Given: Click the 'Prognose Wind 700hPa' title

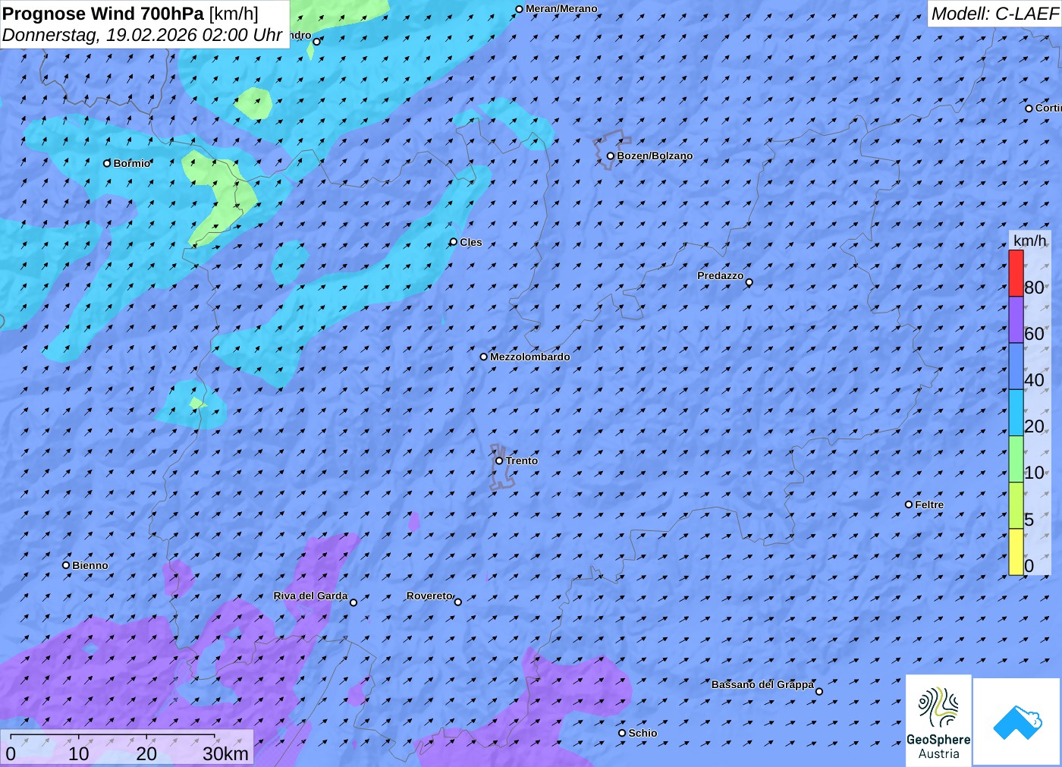Looking at the screenshot, I should pyautogui.click(x=103, y=14).
